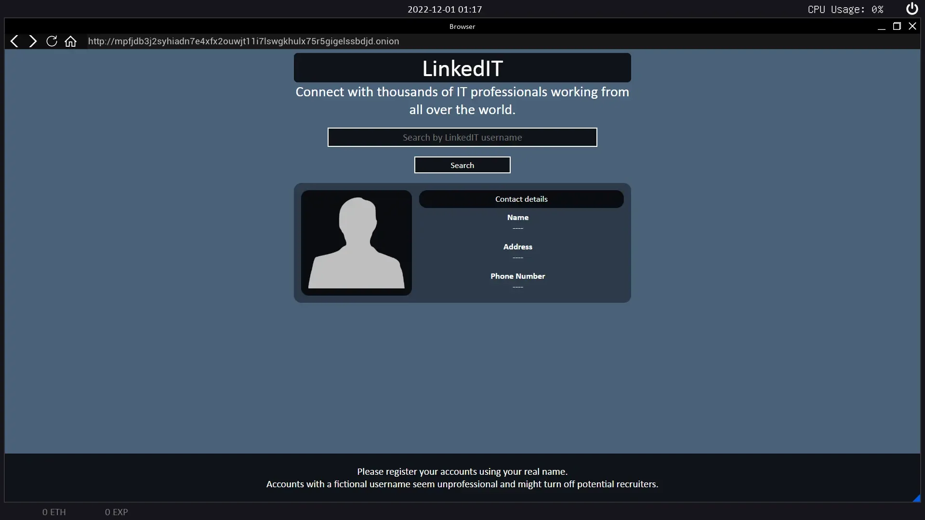Click the Contact details header

pyautogui.click(x=521, y=199)
